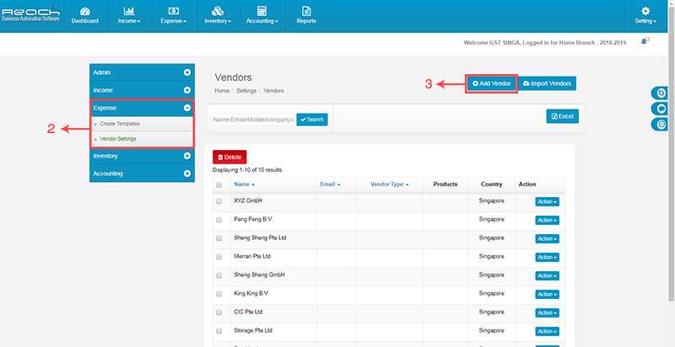Click the Reach logo
Screen dimensions: 675x347
(30, 13)
